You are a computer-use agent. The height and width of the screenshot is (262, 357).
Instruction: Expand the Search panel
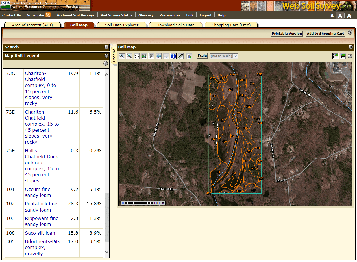pyautogui.click(x=106, y=47)
